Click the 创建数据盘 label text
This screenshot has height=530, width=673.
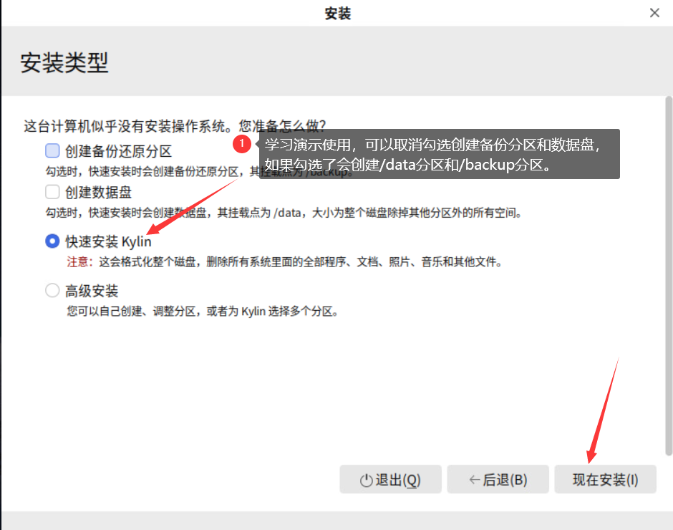(98, 192)
